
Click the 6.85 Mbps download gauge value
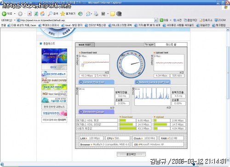[144, 121]
